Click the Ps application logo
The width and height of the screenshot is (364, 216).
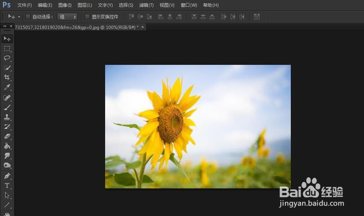point(7,5)
